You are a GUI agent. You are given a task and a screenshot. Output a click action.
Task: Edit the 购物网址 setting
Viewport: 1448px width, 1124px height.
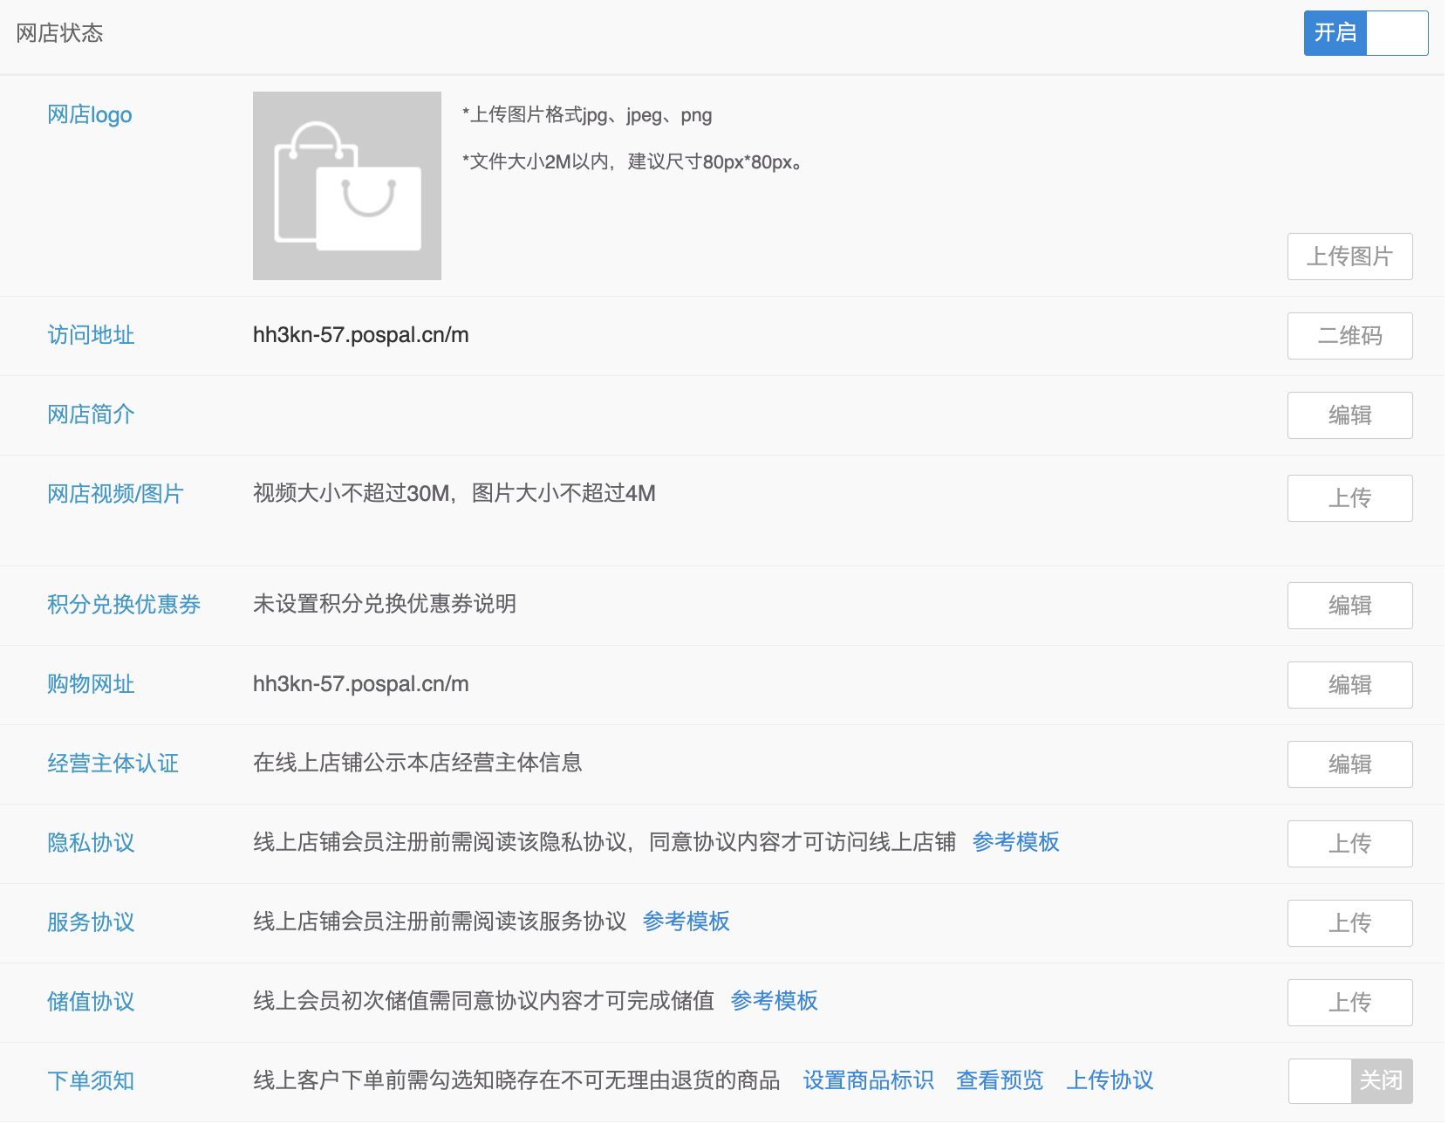point(1349,685)
